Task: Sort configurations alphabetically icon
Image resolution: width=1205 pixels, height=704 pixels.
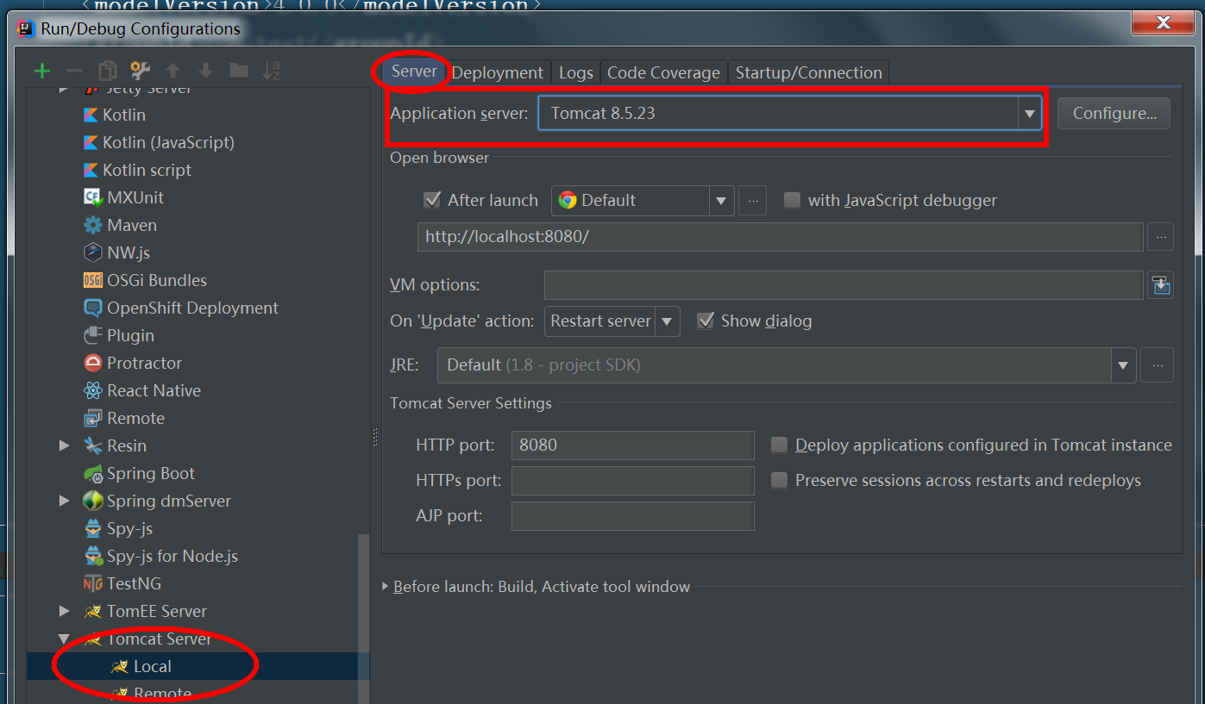Action: (x=272, y=71)
